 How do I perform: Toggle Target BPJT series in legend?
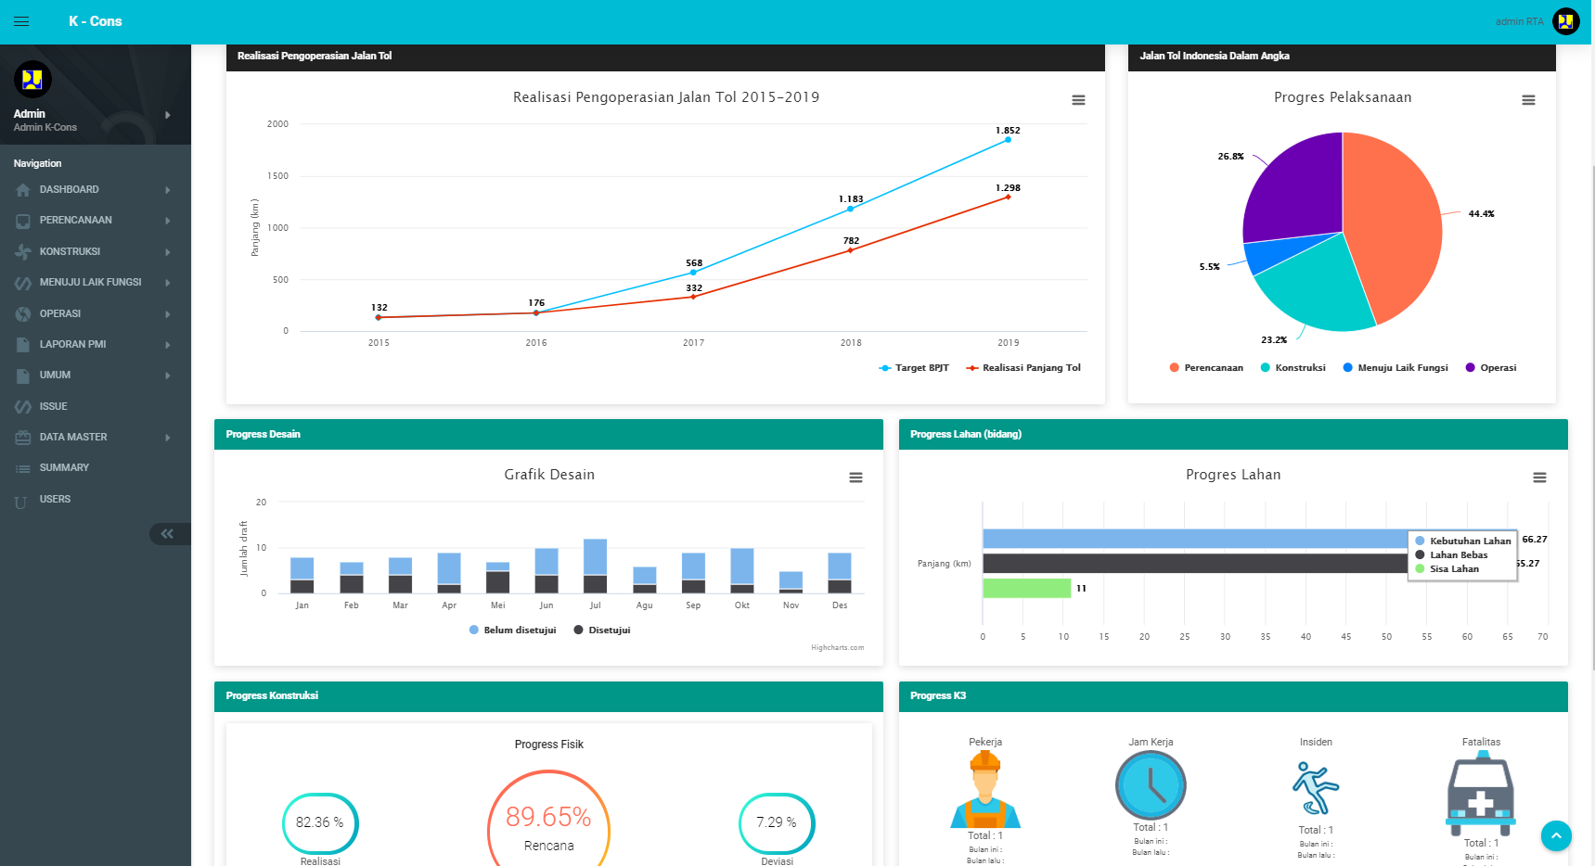[914, 368]
